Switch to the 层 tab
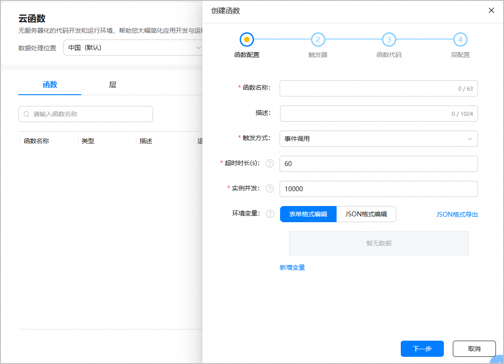Image resolution: width=504 pixels, height=364 pixels. tap(113, 85)
